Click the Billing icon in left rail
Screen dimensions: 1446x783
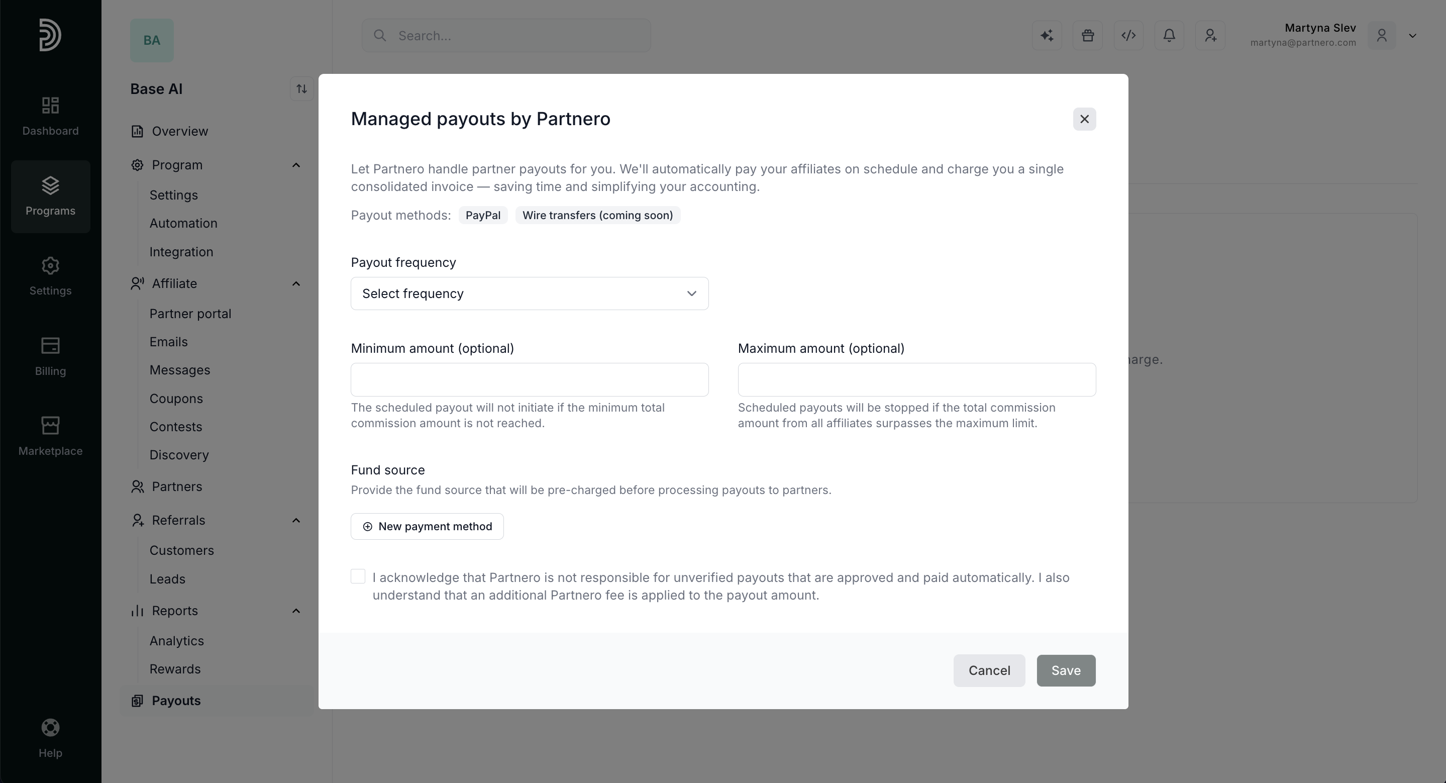pos(51,345)
